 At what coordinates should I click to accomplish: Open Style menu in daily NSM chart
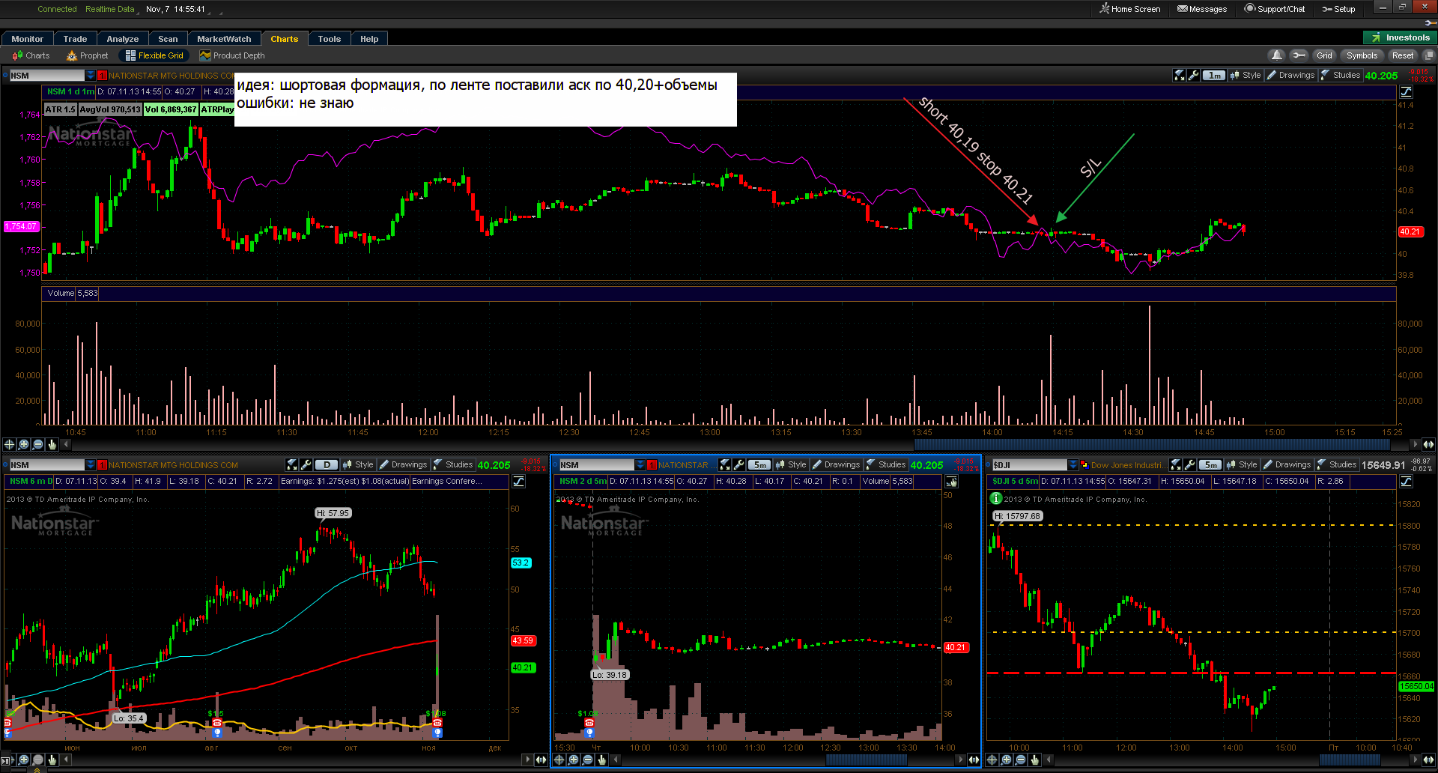(358, 465)
